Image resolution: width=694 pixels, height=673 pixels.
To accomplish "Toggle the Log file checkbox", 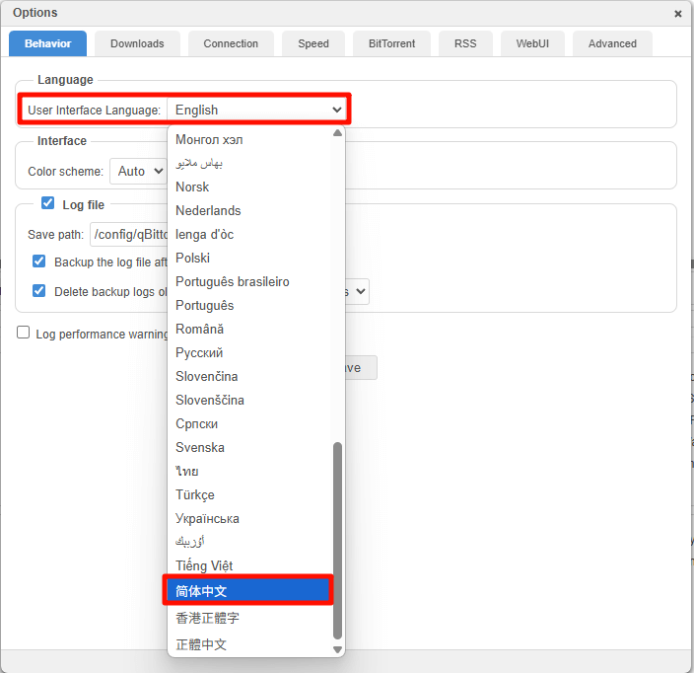I will click(47, 203).
